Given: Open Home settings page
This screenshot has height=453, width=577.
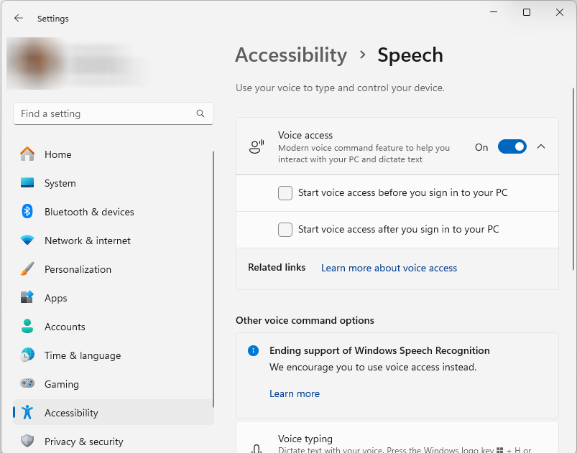Looking at the screenshot, I should 114,154.
